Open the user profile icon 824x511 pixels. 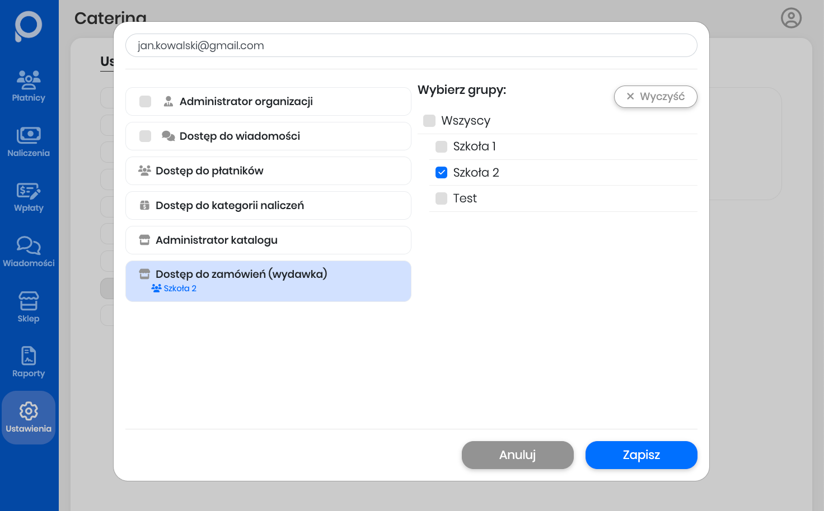pyautogui.click(x=791, y=18)
